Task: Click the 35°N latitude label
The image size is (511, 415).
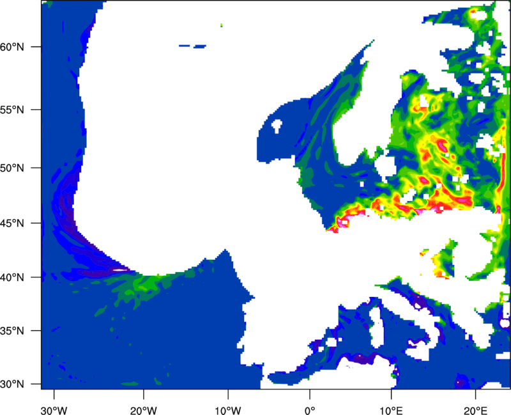Action: [12, 331]
